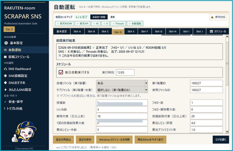
Task: Click the 使用ジャンルID input field
Action: point(206,90)
